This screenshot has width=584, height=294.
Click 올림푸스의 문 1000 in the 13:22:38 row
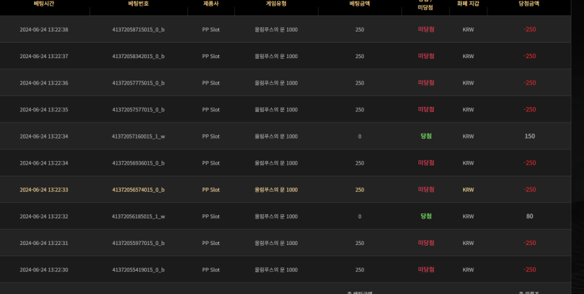[276, 29]
